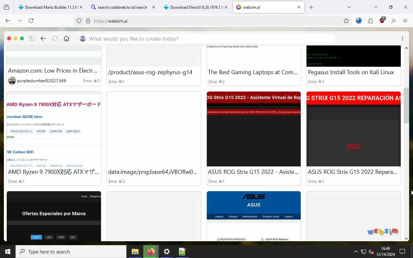Expand more toolbar tools chevron
Image resolution: width=413 pixels, height=258 pixels.
(x=393, y=21)
